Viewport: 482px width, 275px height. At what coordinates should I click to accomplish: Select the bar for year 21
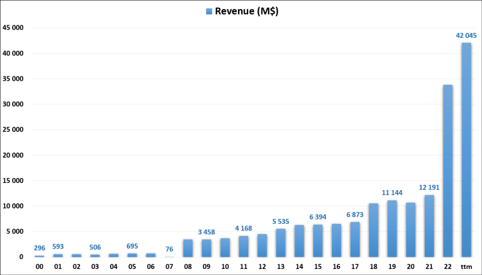click(x=429, y=226)
